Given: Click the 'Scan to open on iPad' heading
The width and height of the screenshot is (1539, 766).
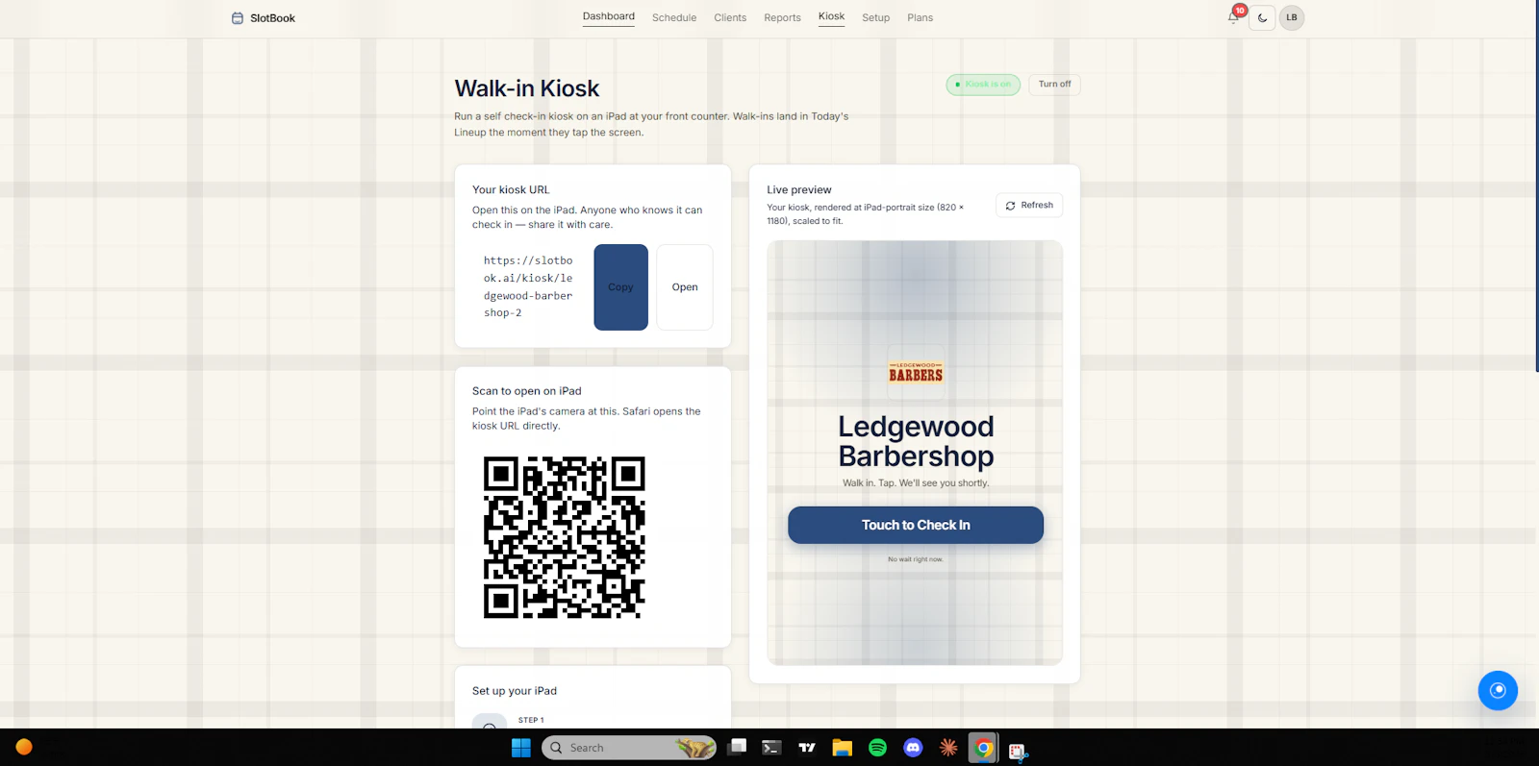Looking at the screenshot, I should (x=527, y=391).
